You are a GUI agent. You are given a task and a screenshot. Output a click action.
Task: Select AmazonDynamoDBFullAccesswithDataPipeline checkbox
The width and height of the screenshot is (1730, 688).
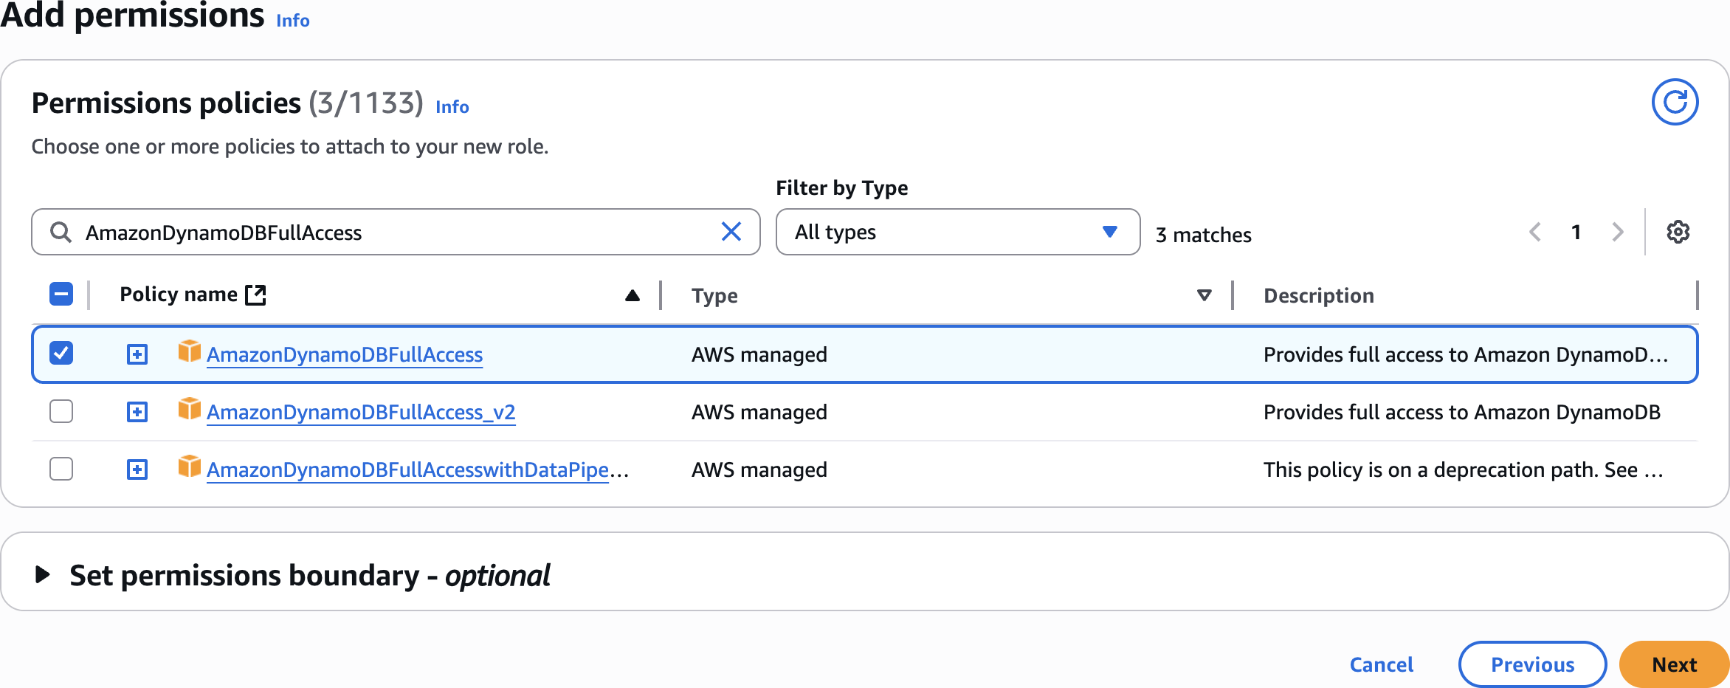point(61,468)
